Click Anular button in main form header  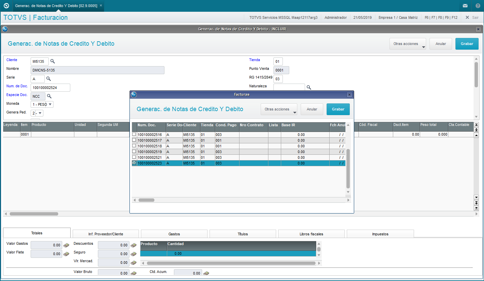click(441, 44)
